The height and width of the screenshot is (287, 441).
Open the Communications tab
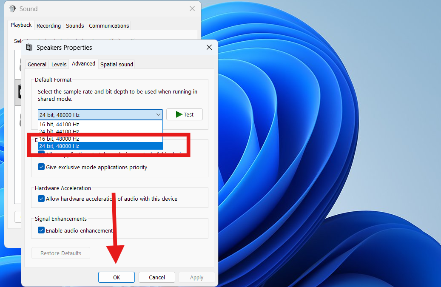click(x=109, y=26)
